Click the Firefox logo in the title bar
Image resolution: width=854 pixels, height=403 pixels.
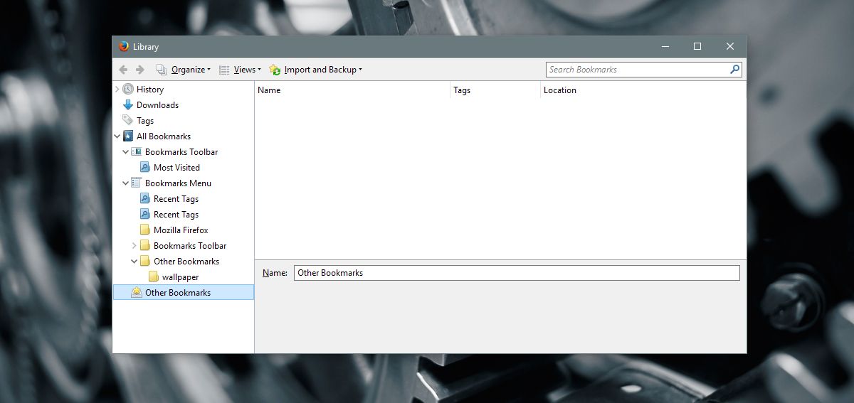[124, 46]
